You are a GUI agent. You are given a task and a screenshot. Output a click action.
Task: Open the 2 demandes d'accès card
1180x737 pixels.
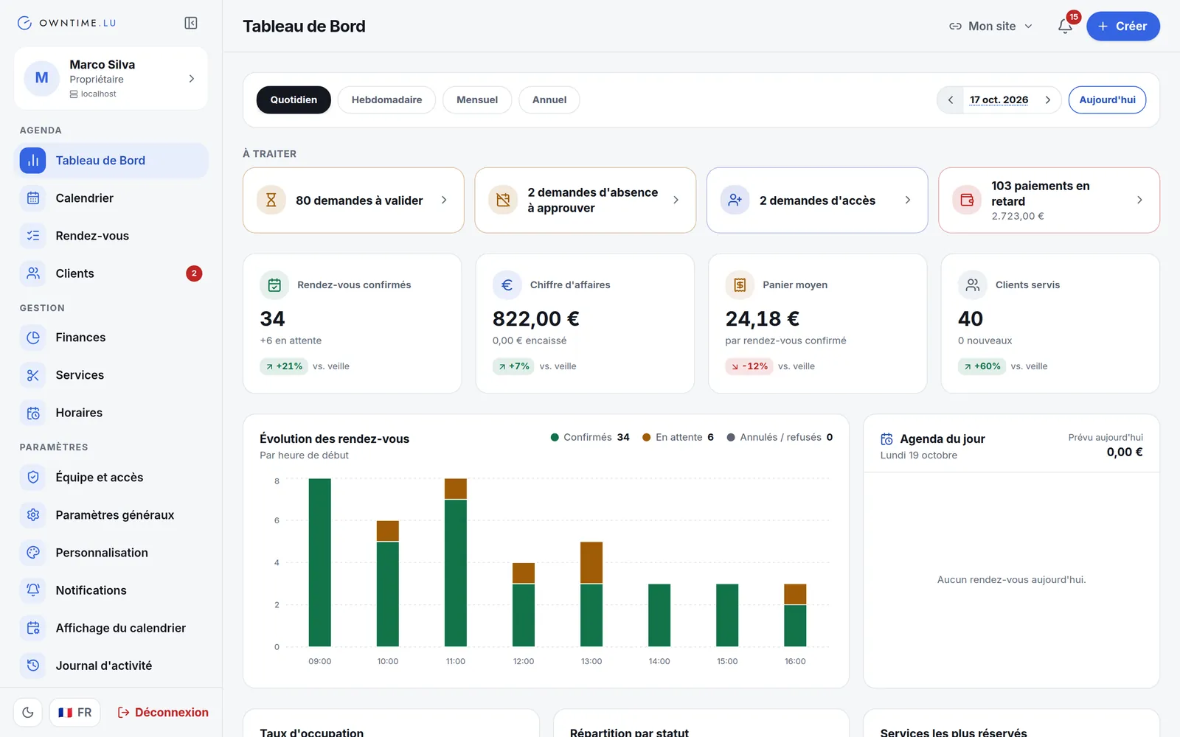tap(817, 200)
